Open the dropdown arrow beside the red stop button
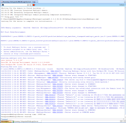 35,5
